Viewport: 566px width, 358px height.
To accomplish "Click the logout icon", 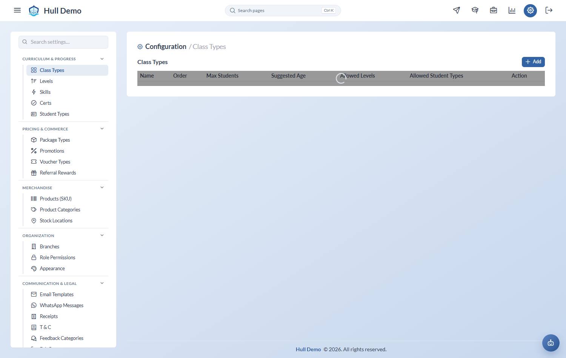I will pyautogui.click(x=549, y=10).
